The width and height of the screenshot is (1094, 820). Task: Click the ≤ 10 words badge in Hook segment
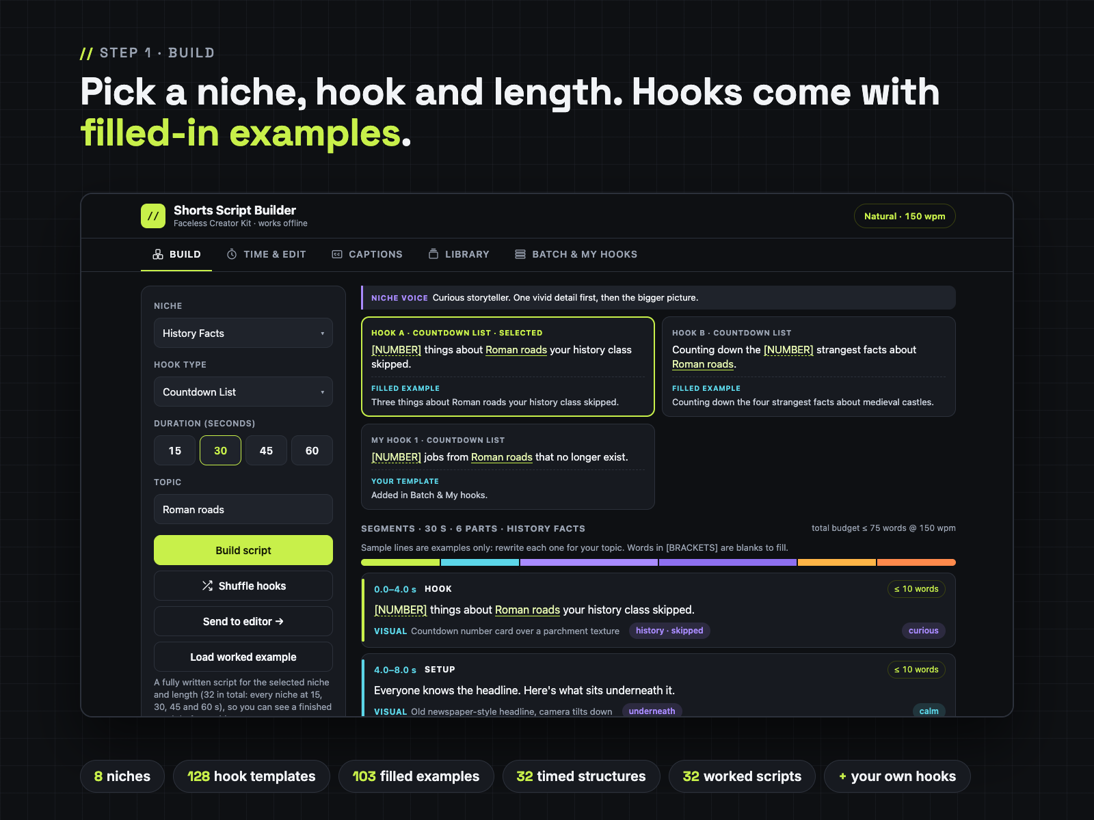916,589
